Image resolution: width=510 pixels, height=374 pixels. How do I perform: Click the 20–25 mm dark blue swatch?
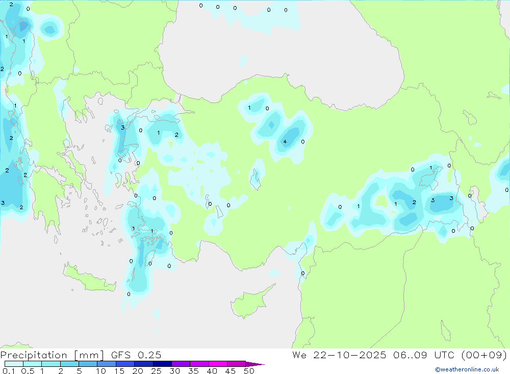pyautogui.click(x=144, y=364)
